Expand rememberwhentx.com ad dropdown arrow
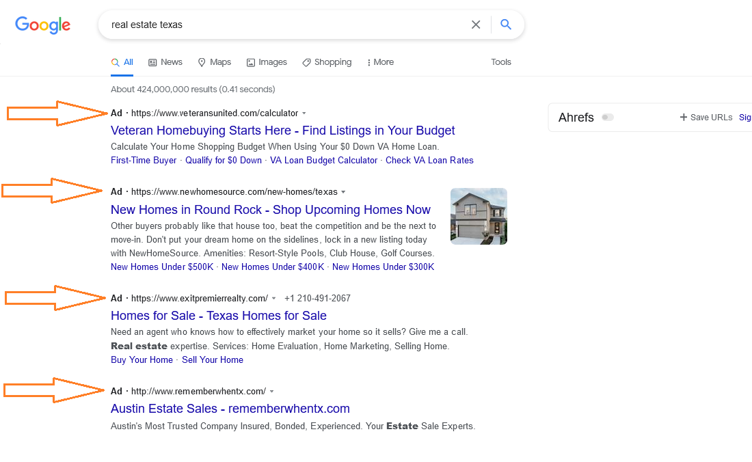The width and height of the screenshot is (752, 462). (x=272, y=392)
